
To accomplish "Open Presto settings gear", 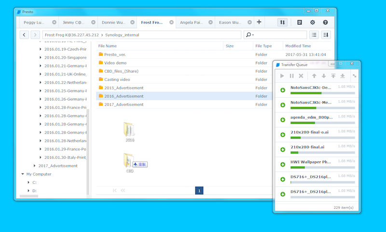I will 313,22.
